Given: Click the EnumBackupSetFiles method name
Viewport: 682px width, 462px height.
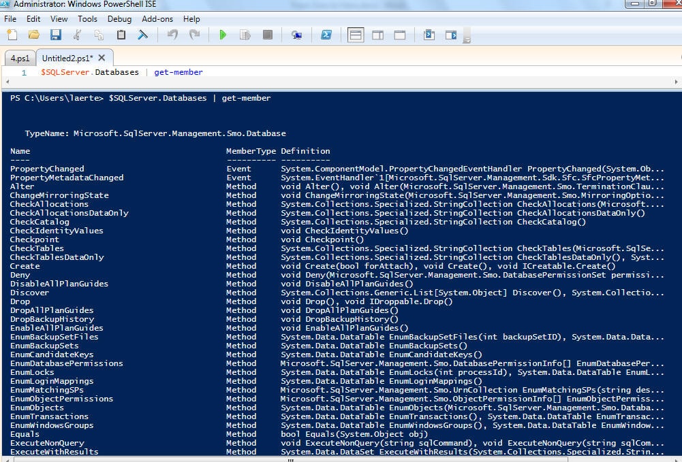Looking at the screenshot, I should point(55,337).
